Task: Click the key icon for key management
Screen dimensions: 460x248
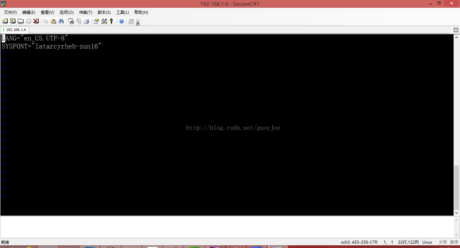Action: (x=111, y=21)
